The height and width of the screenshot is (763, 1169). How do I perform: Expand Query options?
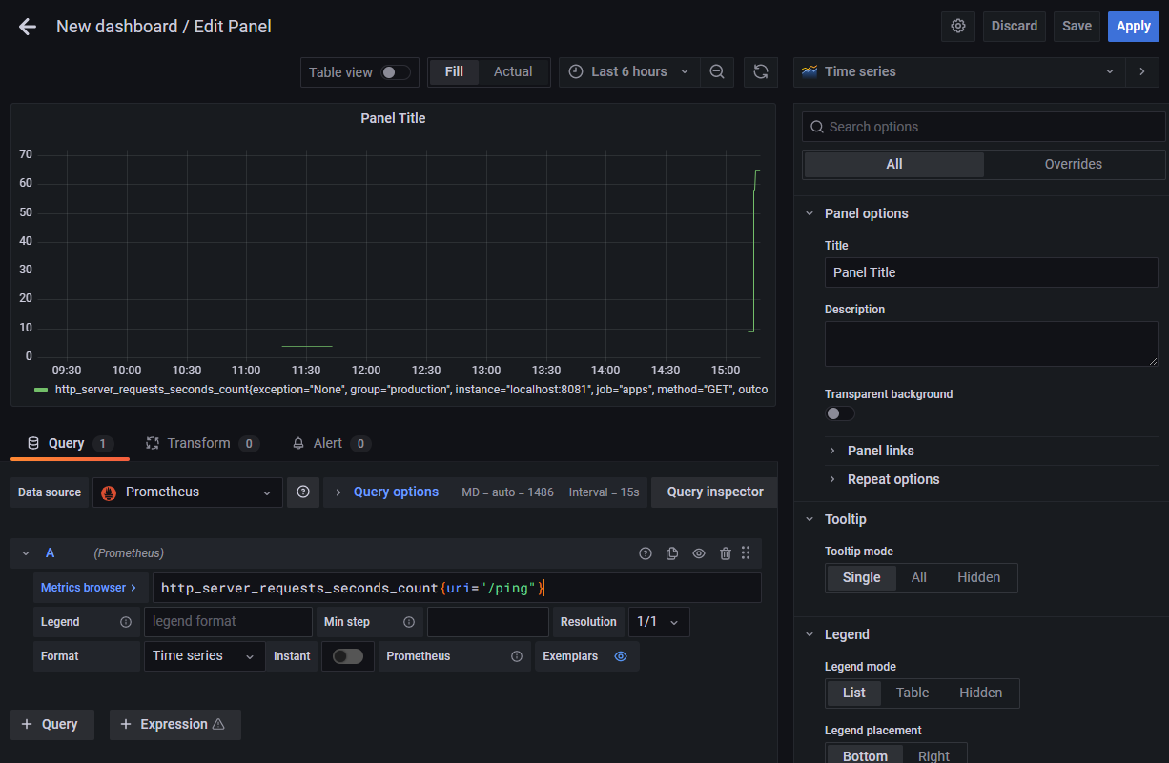(x=396, y=492)
